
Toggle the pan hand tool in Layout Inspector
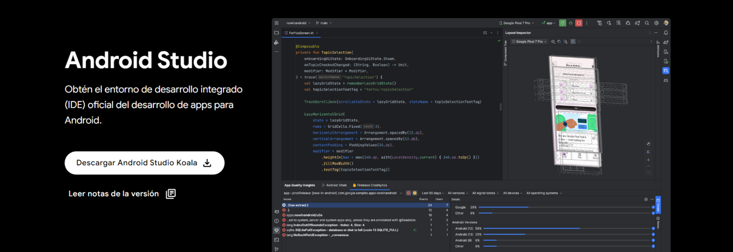click(648, 144)
